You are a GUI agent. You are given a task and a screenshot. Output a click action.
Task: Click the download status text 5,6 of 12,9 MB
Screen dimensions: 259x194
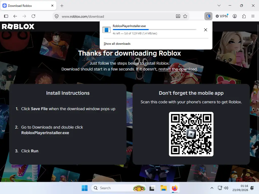[135, 34]
